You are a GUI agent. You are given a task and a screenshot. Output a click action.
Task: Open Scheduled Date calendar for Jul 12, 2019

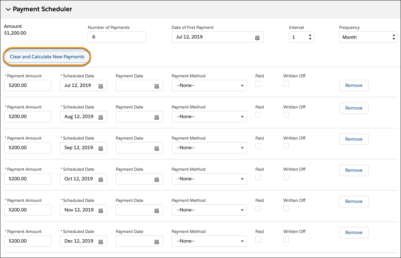(101, 86)
